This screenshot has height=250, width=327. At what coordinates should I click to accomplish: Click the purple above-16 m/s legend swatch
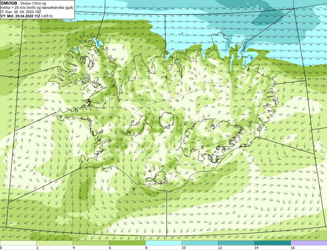[309, 243]
